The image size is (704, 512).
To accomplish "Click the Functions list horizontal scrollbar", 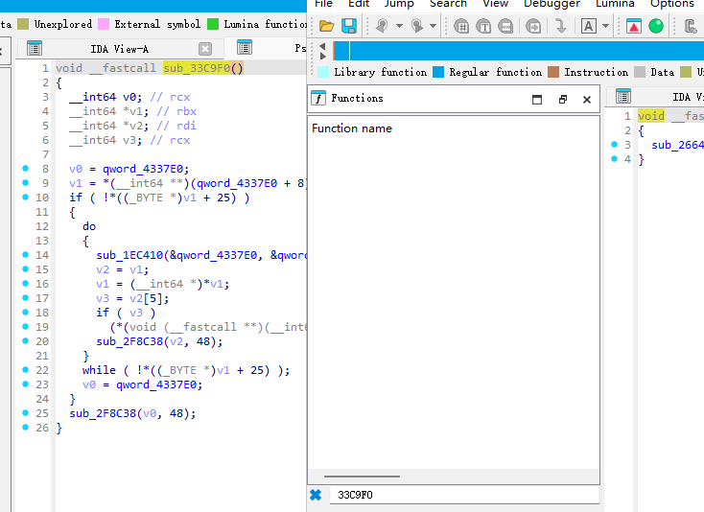I will click(362, 477).
